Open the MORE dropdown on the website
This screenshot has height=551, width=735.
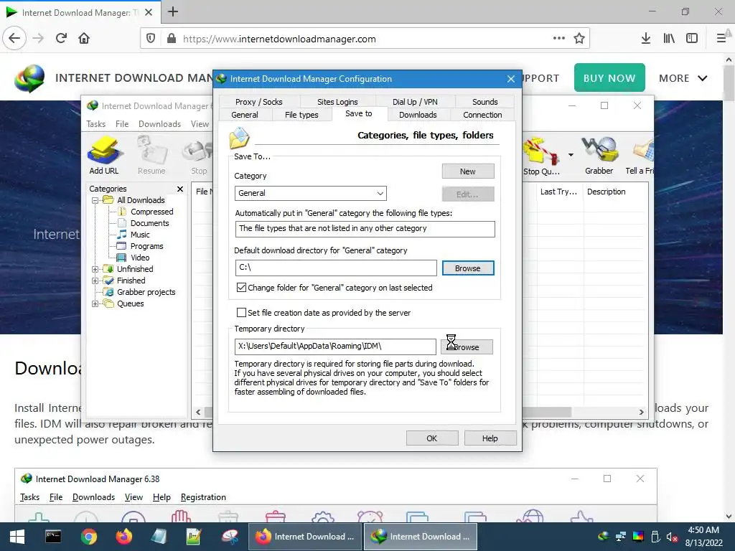pyautogui.click(x=683, y=78)
